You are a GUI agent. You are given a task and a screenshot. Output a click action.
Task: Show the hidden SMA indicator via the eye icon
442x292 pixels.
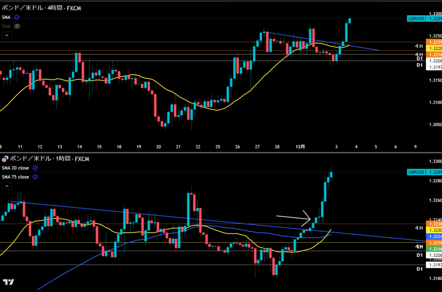tap(17, 26)
